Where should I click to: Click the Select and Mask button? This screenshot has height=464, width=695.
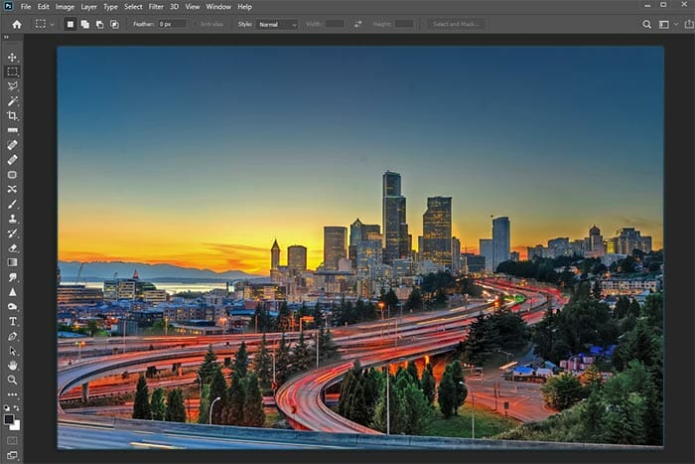coord(458,24)
